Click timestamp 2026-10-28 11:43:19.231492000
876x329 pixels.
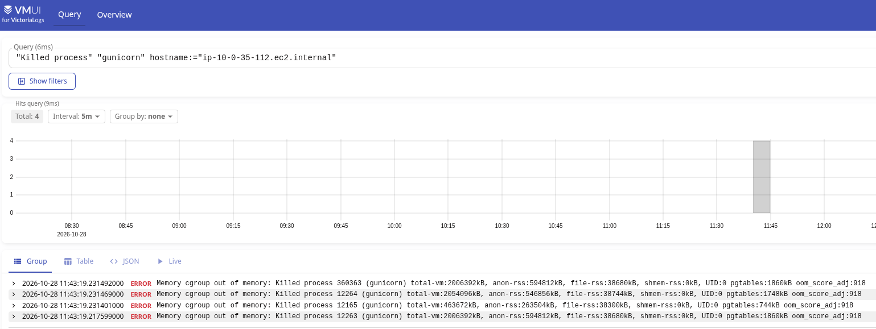click(x=73, y=284)
